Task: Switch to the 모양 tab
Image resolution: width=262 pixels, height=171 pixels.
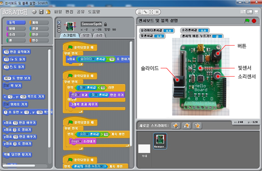Action: pyautogui.click(x=86, y=35)
